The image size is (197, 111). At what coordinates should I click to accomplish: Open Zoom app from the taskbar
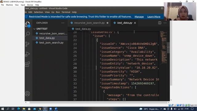point(50,109)
